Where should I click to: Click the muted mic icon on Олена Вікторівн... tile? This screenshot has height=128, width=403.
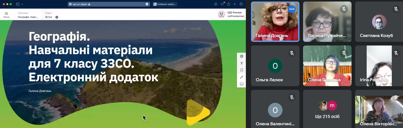[x=396, y=97]
